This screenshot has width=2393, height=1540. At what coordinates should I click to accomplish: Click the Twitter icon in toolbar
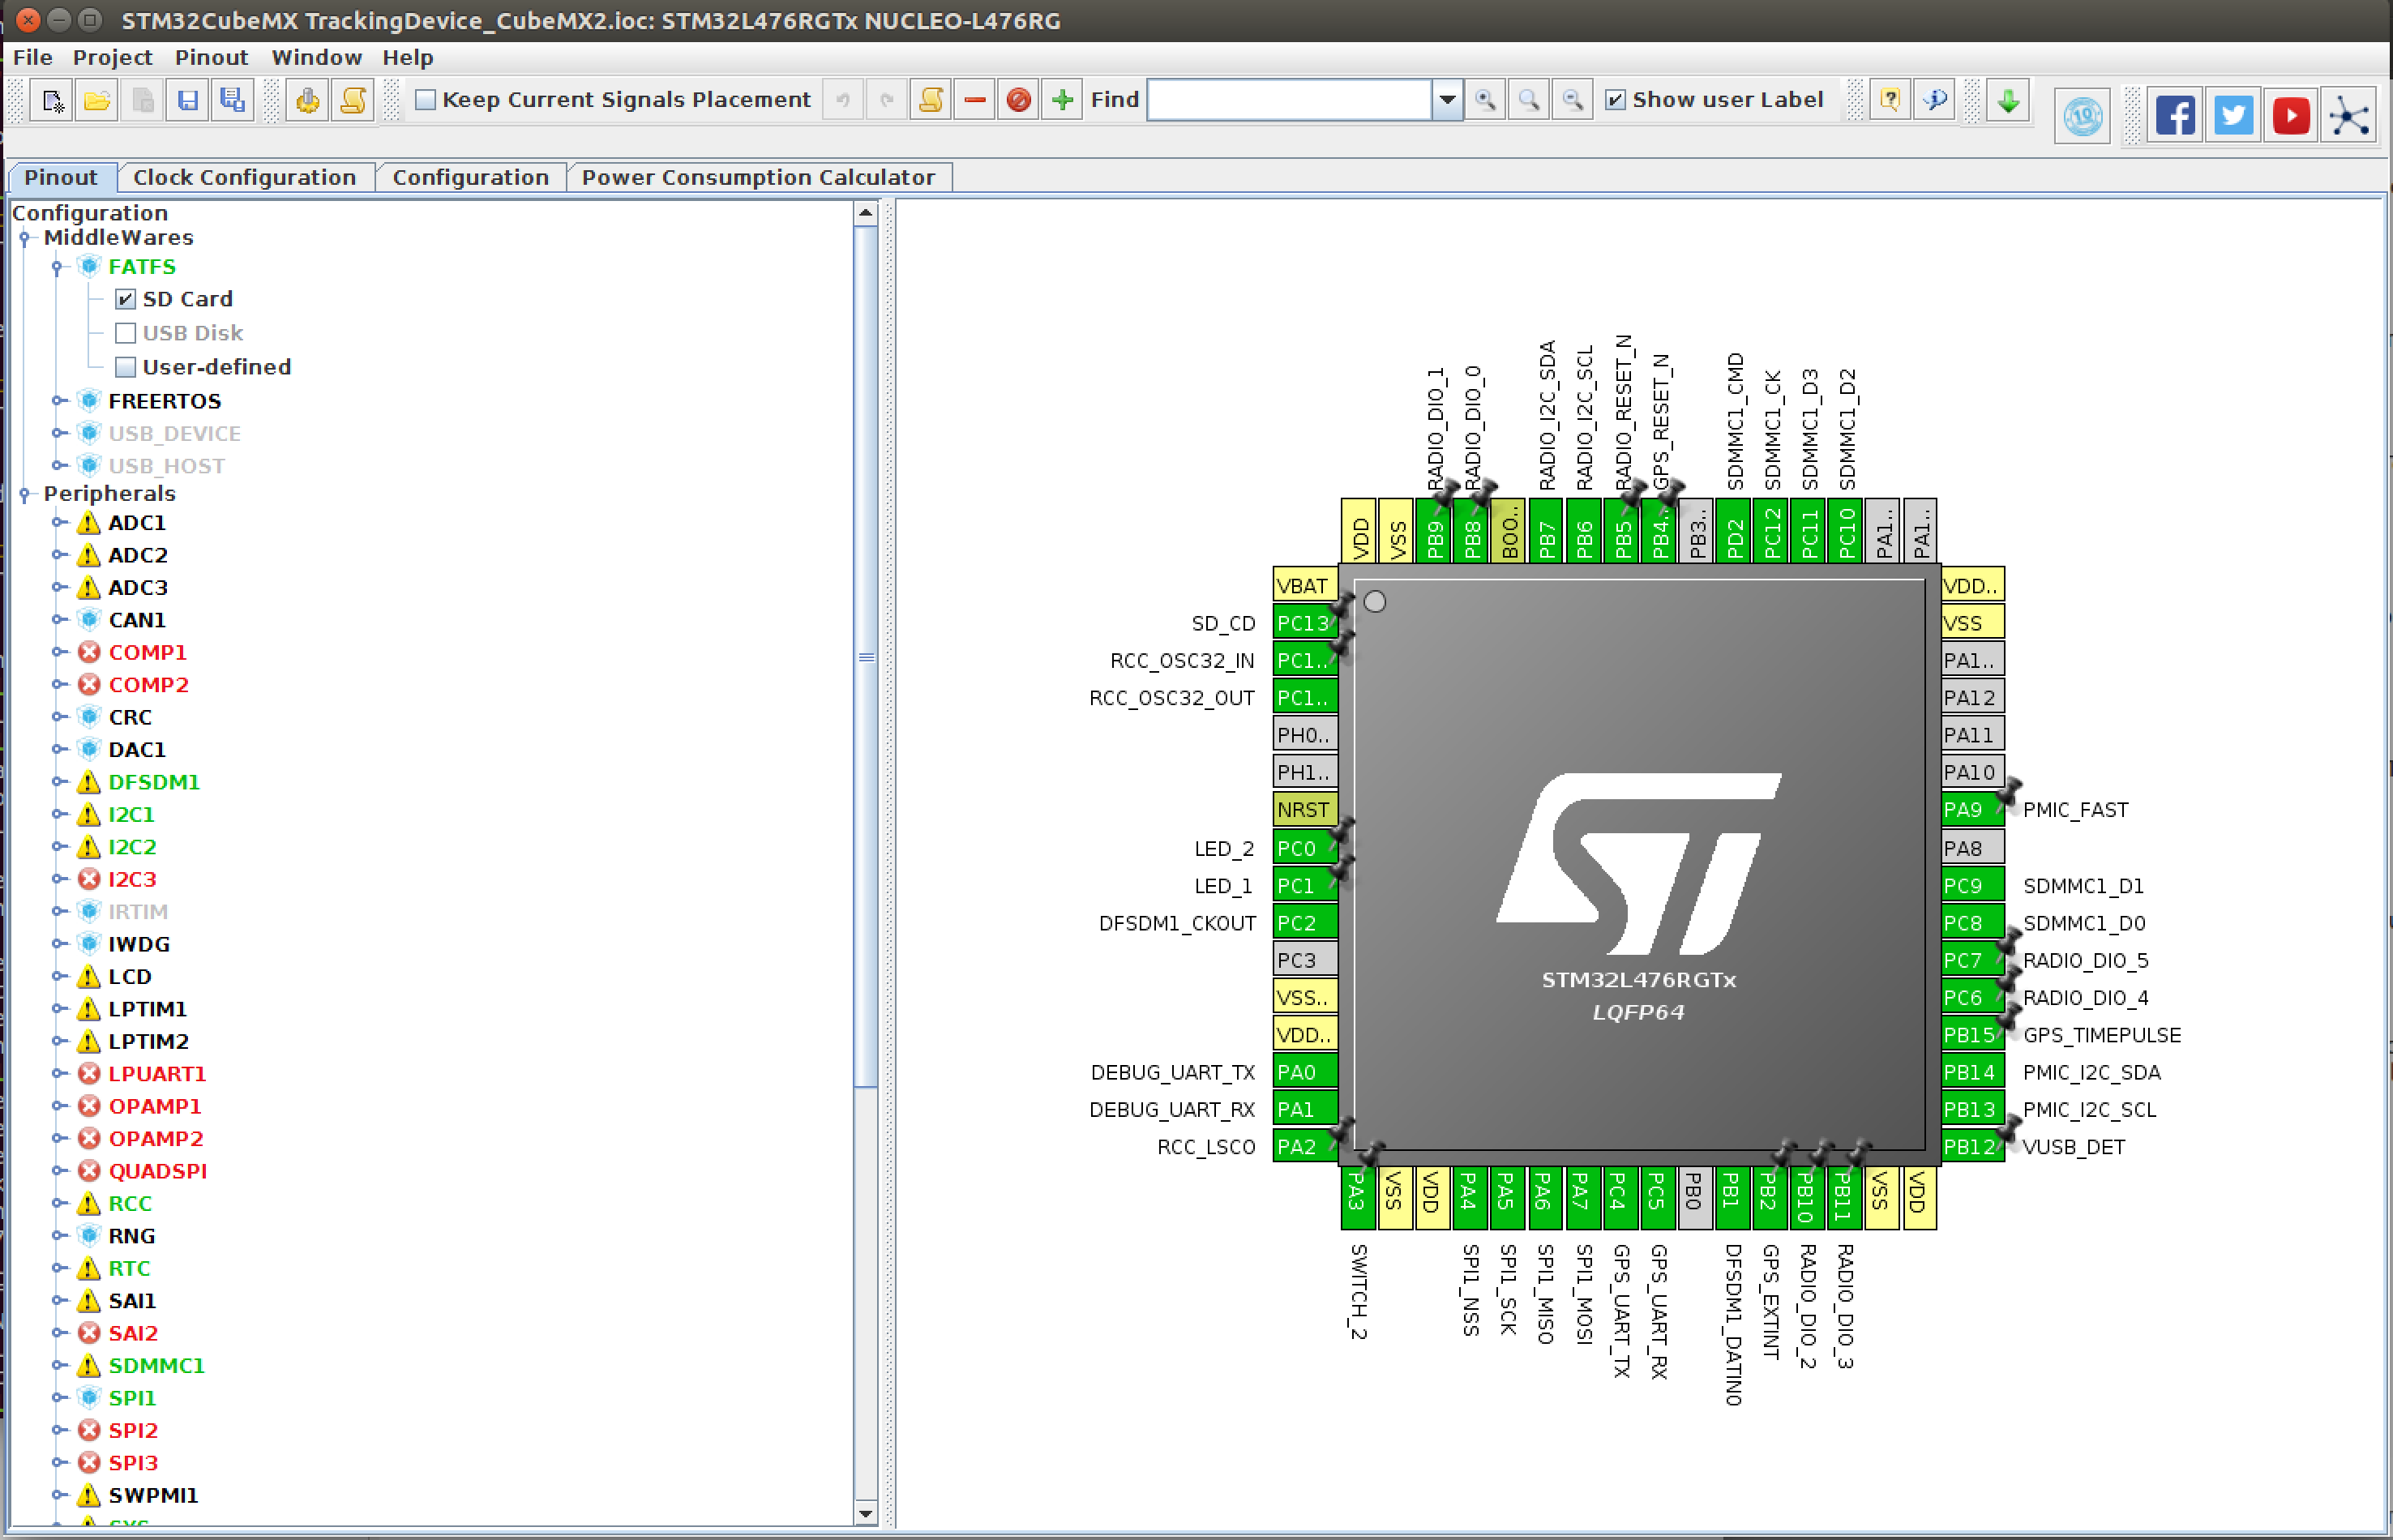tap(2233, 115)
